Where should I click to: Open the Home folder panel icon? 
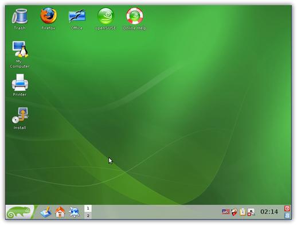[60, 212]
